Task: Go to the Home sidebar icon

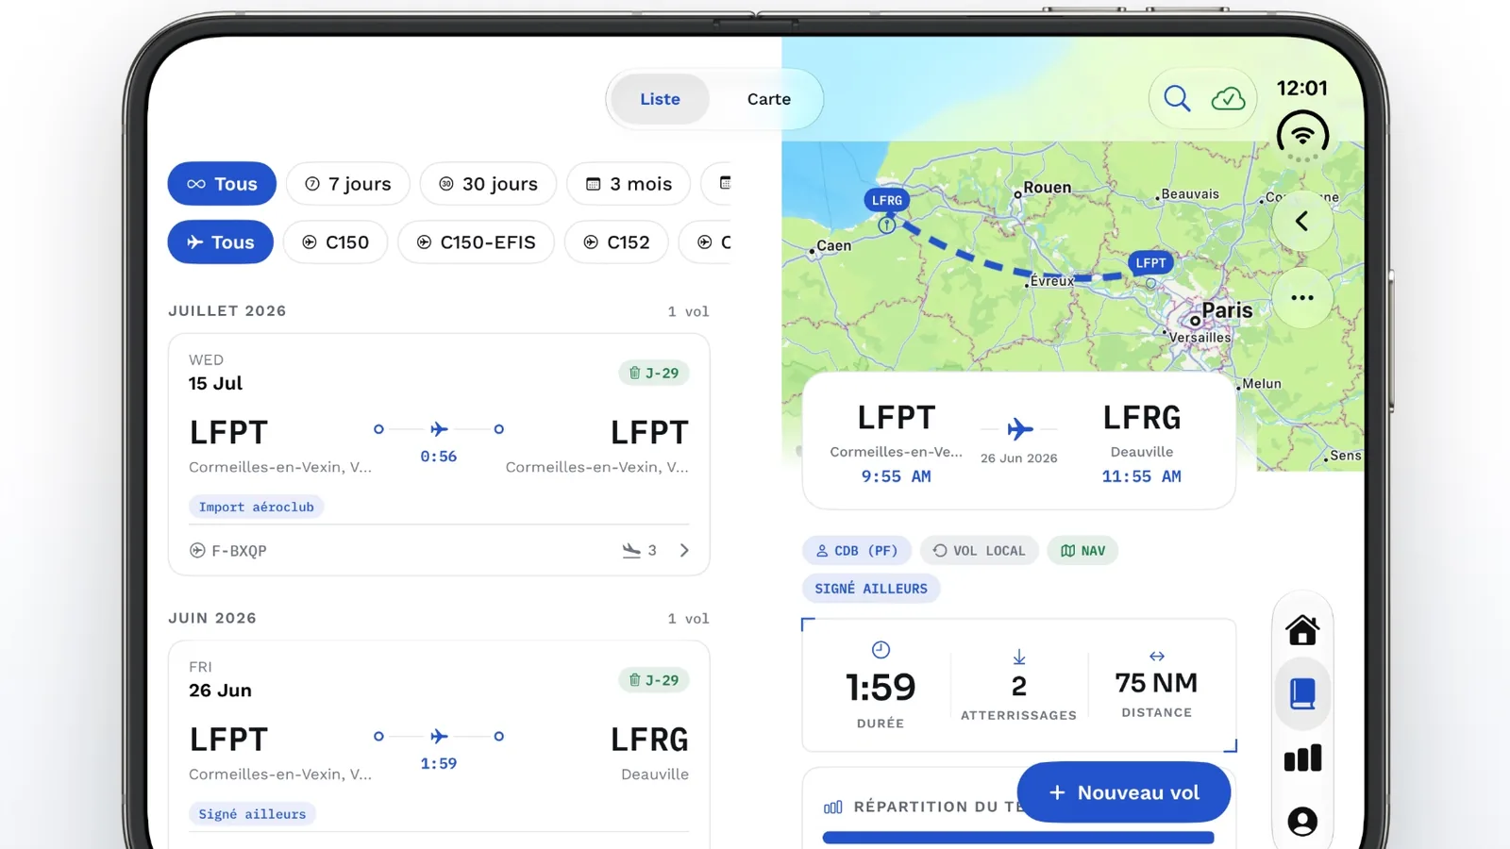Action: [x=1302, y=629]
